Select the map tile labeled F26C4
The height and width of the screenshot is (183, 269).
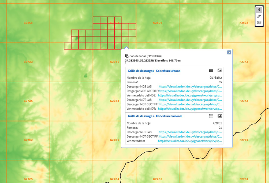coord(244,23)
